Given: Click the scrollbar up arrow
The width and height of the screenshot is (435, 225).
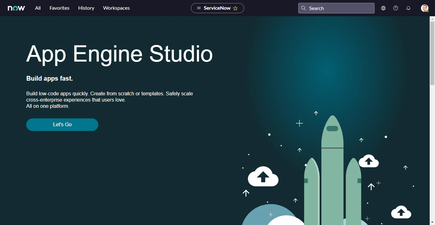Looking at the screenshot, I should [432, 19].
